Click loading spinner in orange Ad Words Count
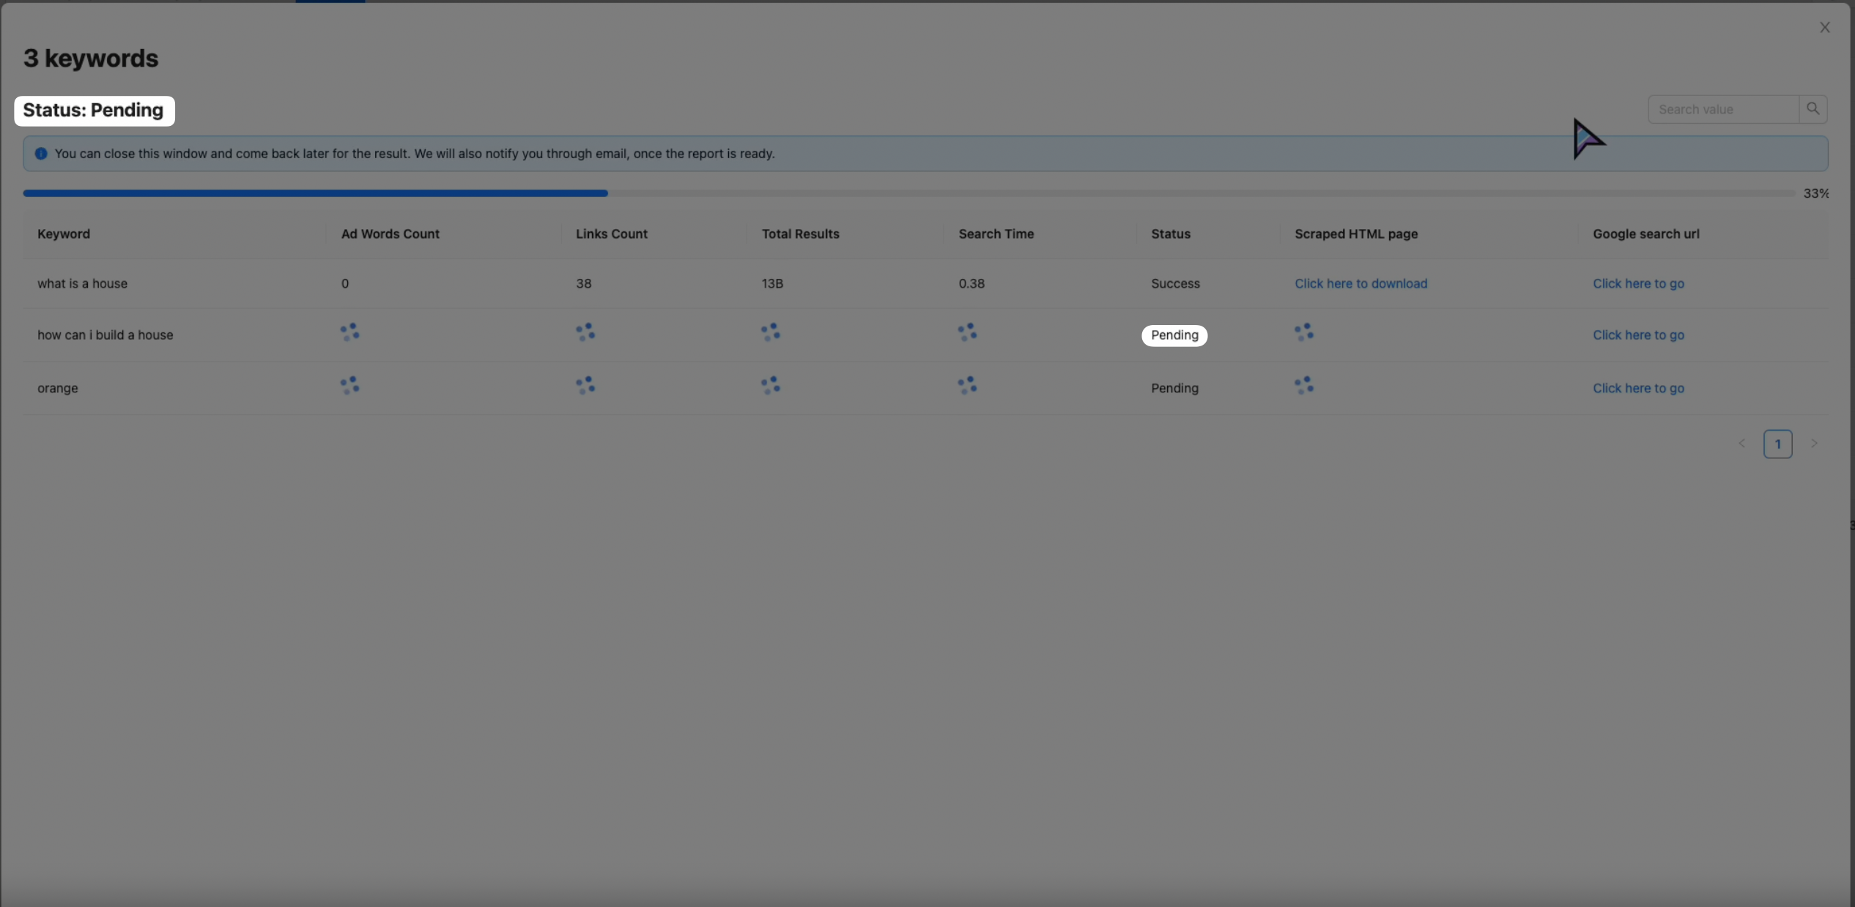 coord(350,385)
